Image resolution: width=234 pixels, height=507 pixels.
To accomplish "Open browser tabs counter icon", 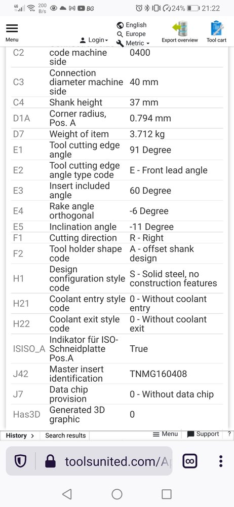I will [x=190, y=461].
